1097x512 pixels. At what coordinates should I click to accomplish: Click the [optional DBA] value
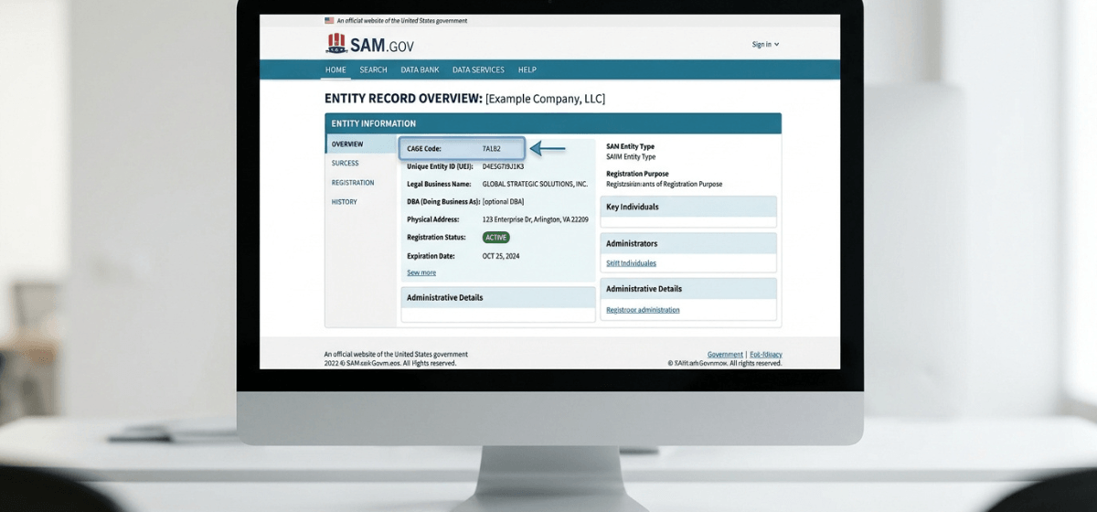(x=503, y=201)
